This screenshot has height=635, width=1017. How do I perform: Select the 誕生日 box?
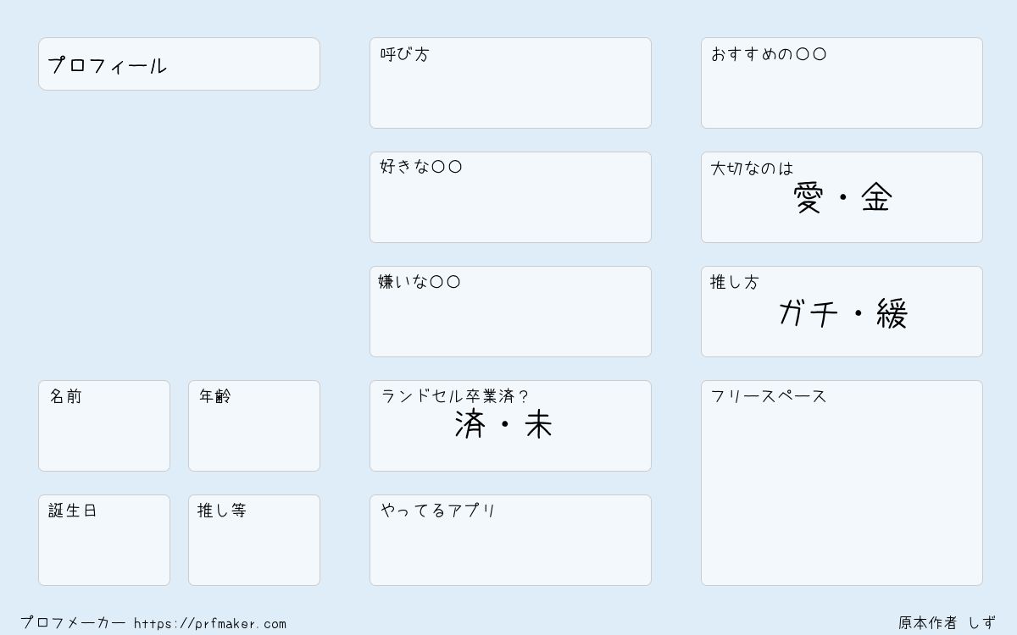104,540
